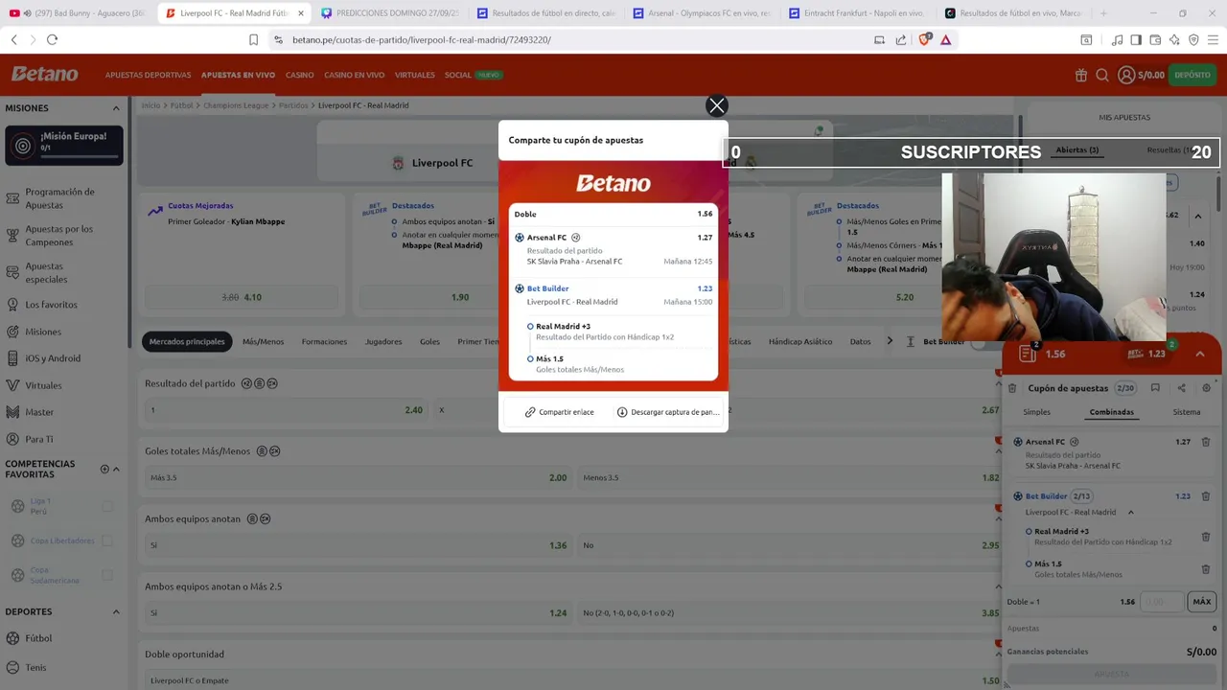Click the delete all bets trash icon
The width and height of the screenshot is (1227, 690).
pyautogui.click(x=1012, y=388)
